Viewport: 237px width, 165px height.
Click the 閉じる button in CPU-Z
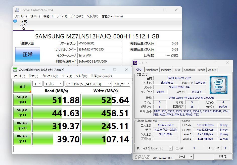click(x=223, y=157)
